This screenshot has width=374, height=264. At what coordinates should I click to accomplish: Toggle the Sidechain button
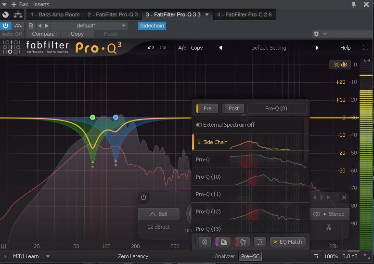(152, 26)
